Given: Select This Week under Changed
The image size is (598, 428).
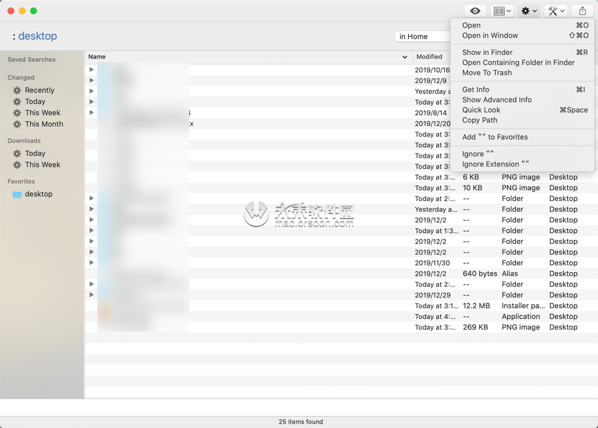Looking at the screenshot, I should [x=42, y=113].
